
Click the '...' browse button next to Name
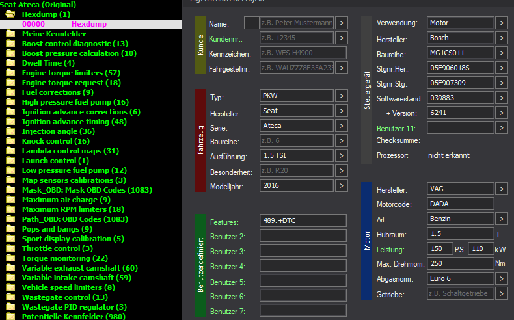251,23
